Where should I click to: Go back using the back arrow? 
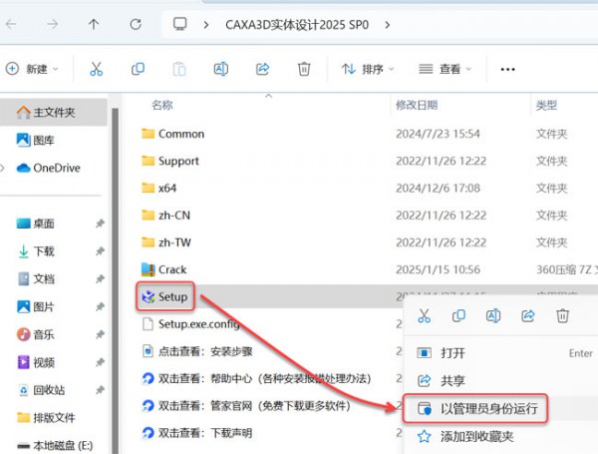11,24
